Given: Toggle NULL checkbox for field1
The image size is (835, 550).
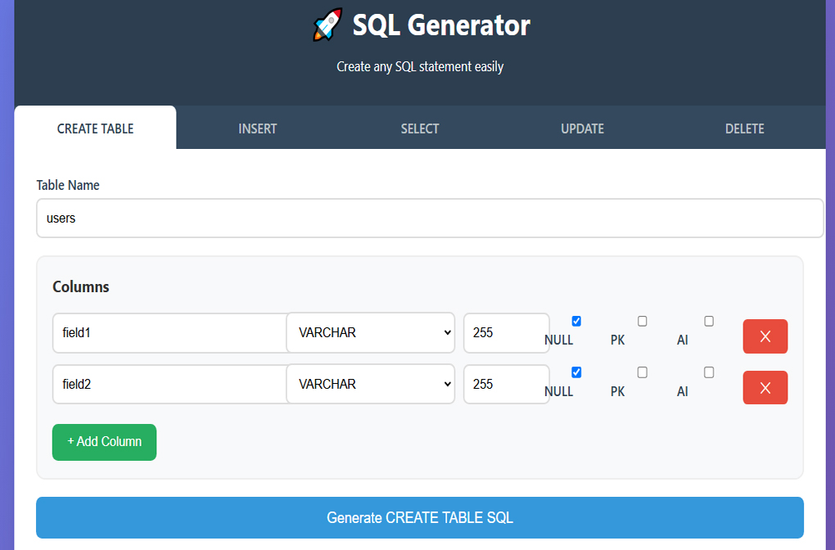Looking at the screenshot, I should 576,321.
